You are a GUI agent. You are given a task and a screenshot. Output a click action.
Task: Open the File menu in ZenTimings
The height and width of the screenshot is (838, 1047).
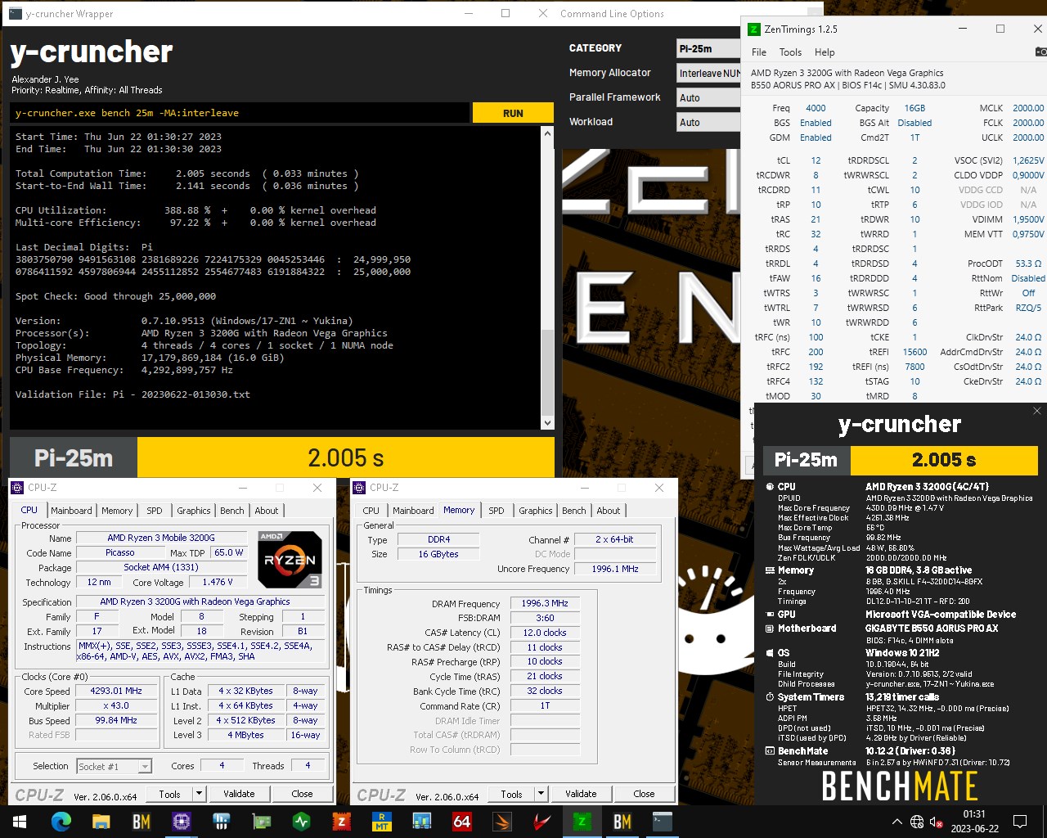tap(759, 52)
